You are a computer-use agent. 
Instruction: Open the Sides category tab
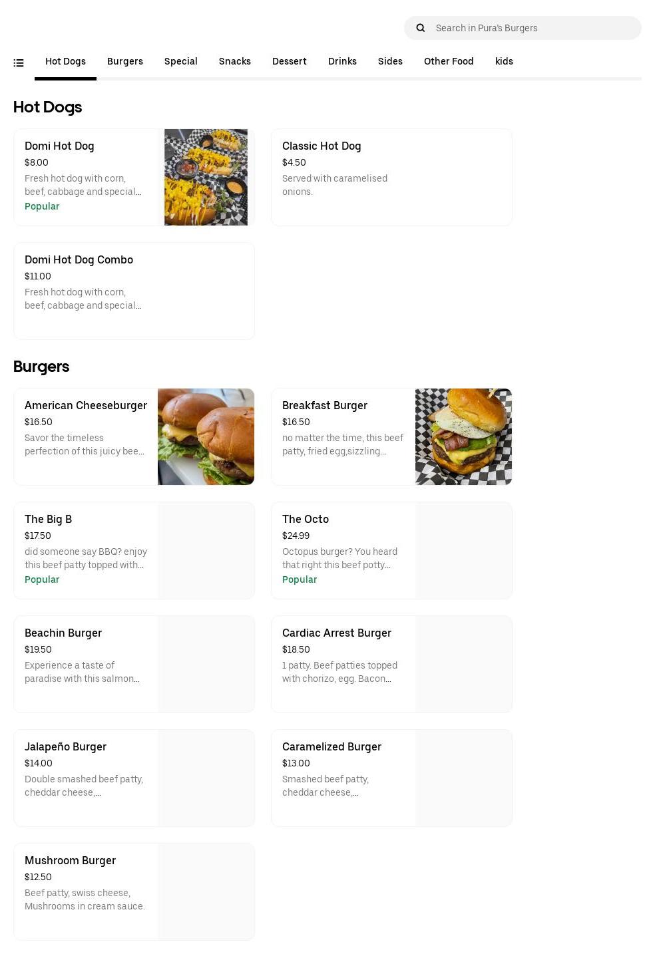pos(390,61)
